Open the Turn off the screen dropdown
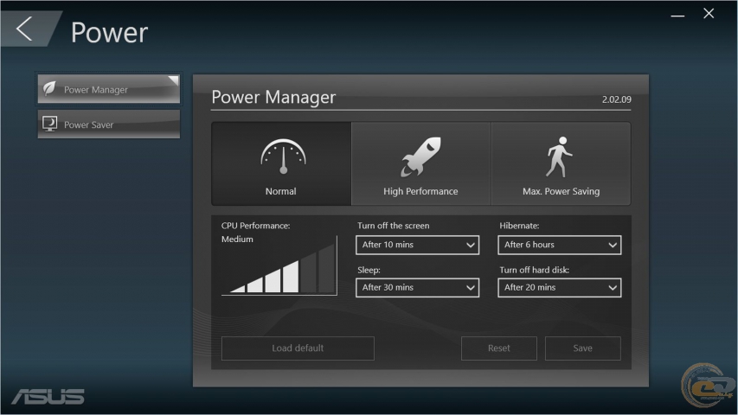The width and height of the screenshot is (738, 415). [x=418, y=246]
